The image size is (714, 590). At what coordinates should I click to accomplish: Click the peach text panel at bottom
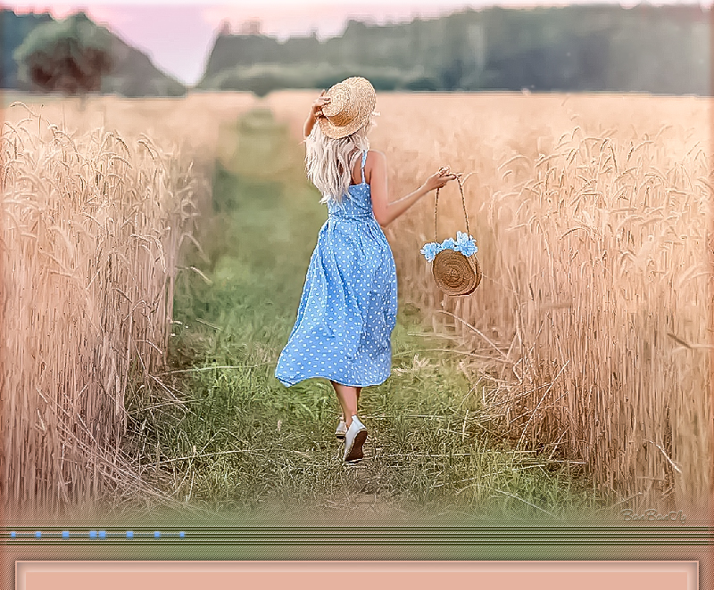point(357,576)
